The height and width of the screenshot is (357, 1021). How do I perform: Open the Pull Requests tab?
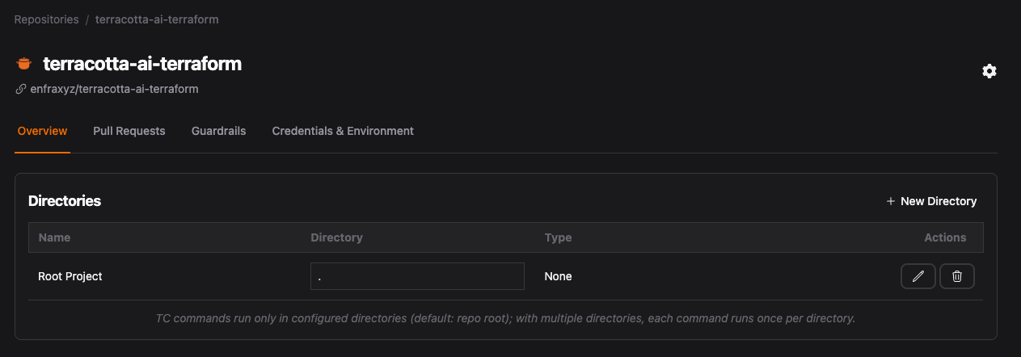click(x=129, y=131)
